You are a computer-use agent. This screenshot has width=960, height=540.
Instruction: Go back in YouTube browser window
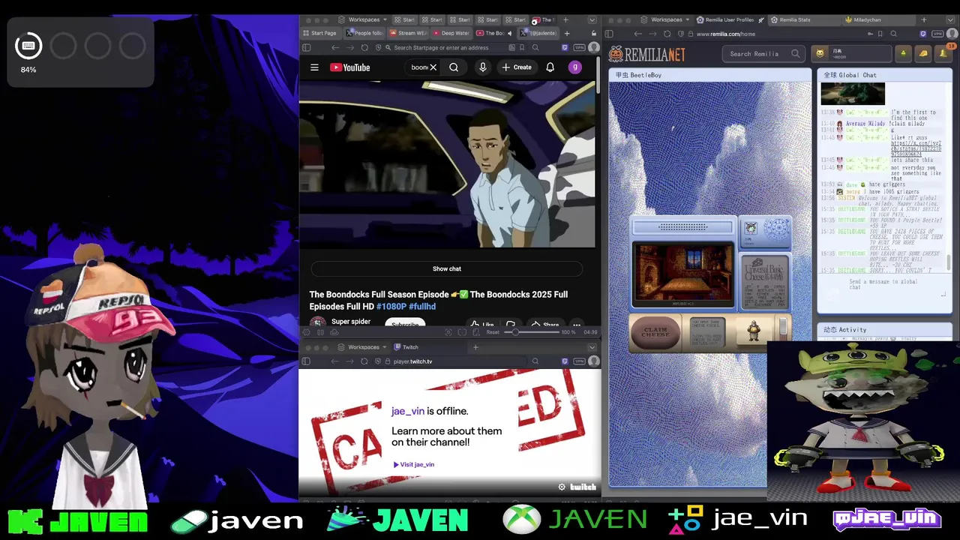click(x=334, y=47)
